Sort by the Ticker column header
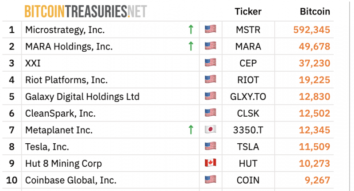This screenshot has width=354, height=191. point(248,11)
